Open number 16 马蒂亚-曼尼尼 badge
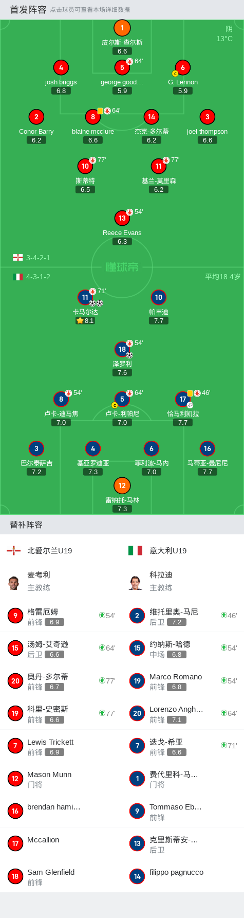 208,448
